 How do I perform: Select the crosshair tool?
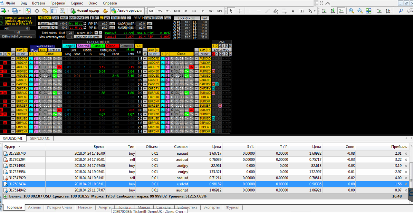click(240, 11)
